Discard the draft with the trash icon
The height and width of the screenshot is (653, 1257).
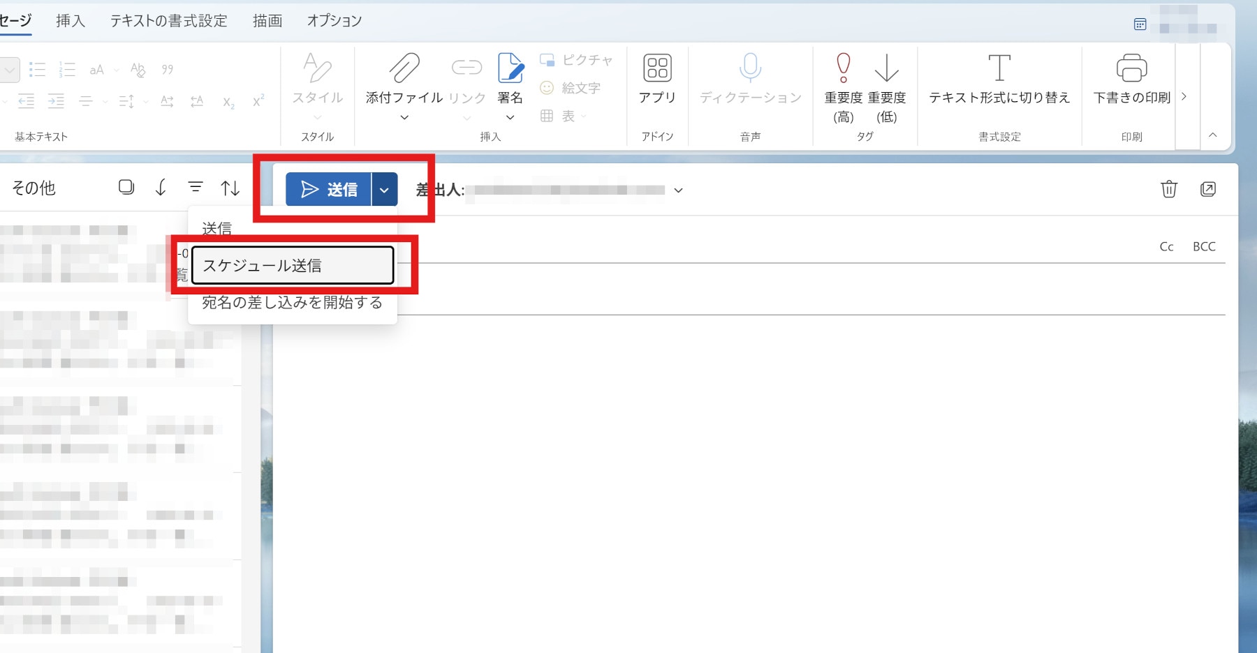(1168, 189)
